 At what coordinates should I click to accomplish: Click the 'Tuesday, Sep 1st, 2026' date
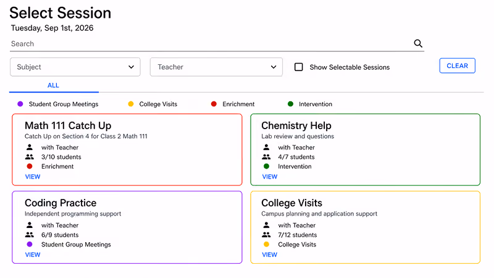pyautogui.click(x=52, y=28)
